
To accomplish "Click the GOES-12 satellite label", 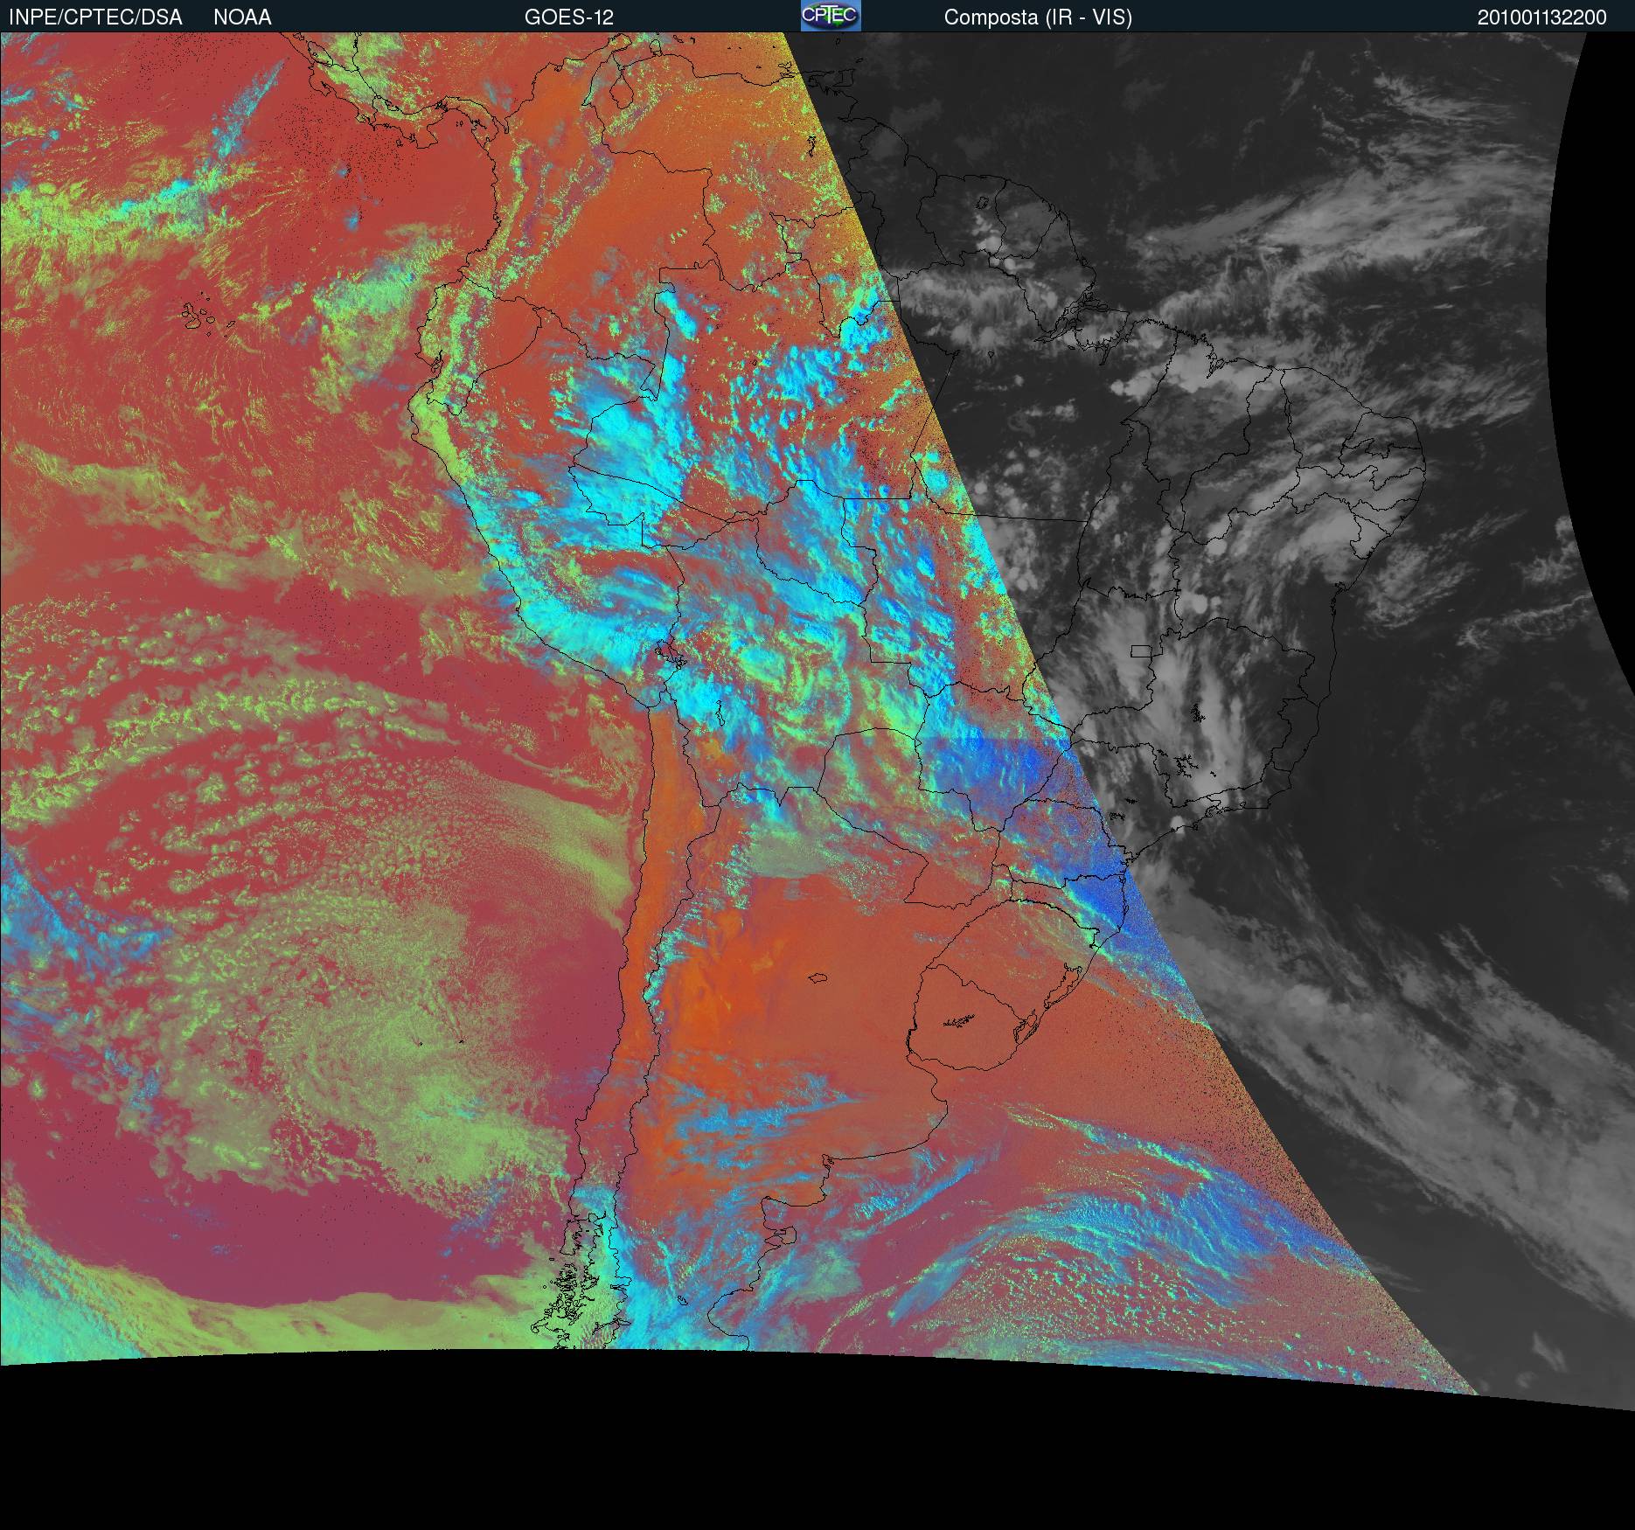I will [569, 17].
